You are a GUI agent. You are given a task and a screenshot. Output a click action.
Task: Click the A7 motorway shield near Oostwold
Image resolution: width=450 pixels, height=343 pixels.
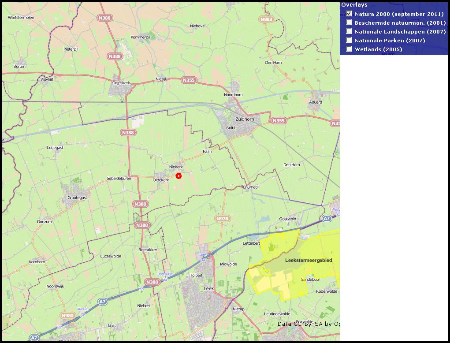click(x=326, y=219)
